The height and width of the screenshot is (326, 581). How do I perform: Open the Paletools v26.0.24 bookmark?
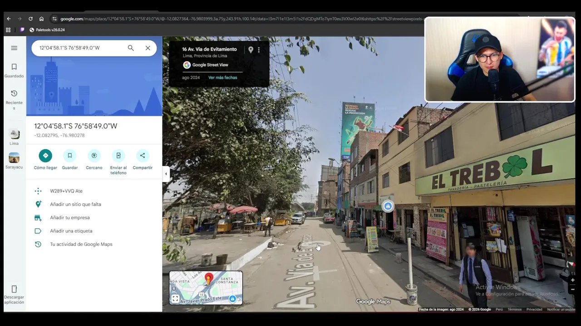pyautogui.click(x=47, y=30)
